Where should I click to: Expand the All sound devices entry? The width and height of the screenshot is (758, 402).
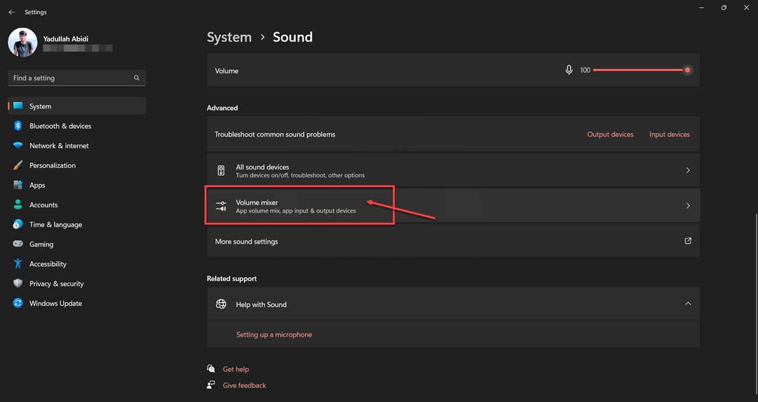tap(688, 170)
